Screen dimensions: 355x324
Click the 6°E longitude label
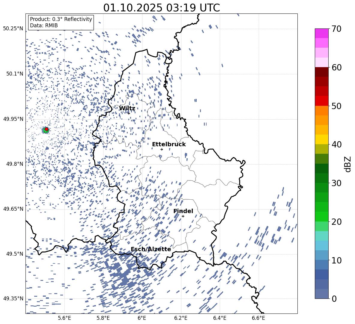point(142,318)
